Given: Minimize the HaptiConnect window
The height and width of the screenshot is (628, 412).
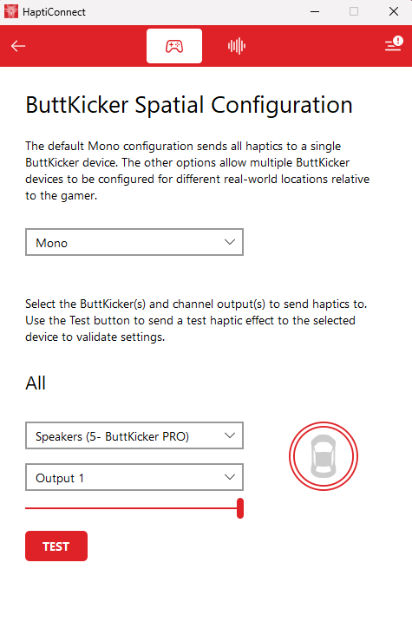Looking at the screenshot, I should 315,11.
